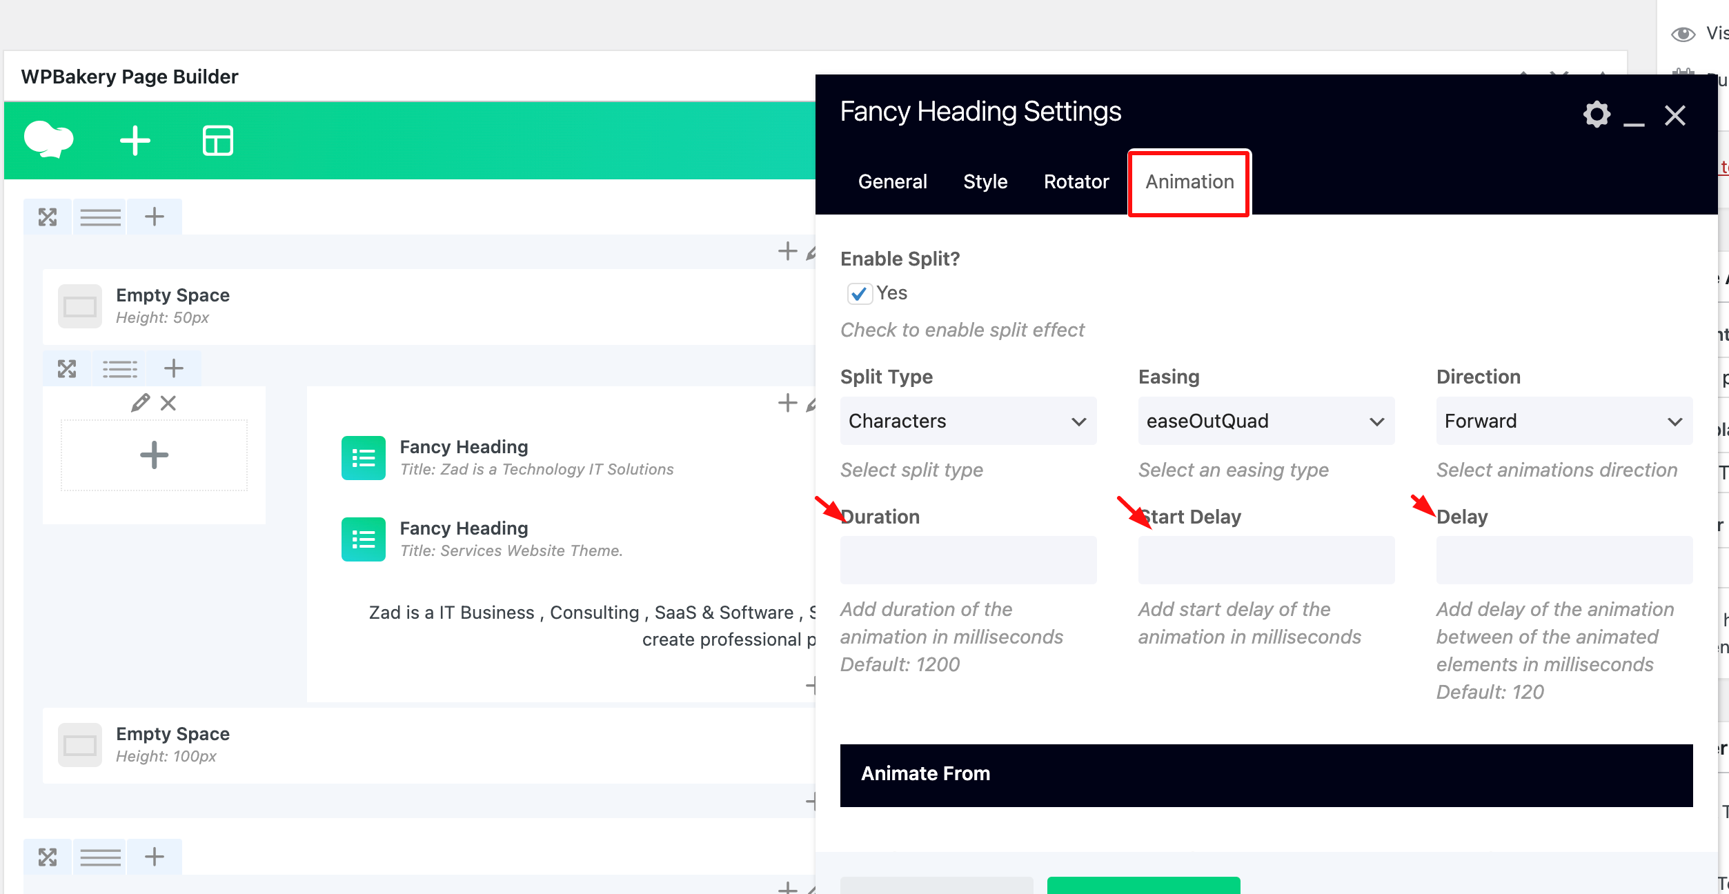Screen dimensions: 1729x894
Task: Click the Delay input field
Action: (x=1564, y=560)
